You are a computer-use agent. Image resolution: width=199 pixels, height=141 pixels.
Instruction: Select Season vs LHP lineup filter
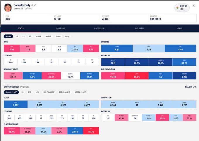point(11,92)
